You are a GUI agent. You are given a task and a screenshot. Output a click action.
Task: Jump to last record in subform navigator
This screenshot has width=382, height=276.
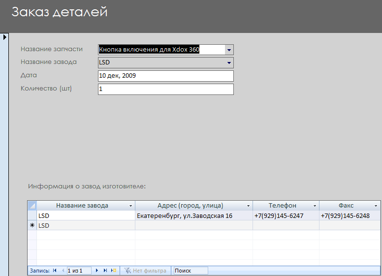(105, 271)
